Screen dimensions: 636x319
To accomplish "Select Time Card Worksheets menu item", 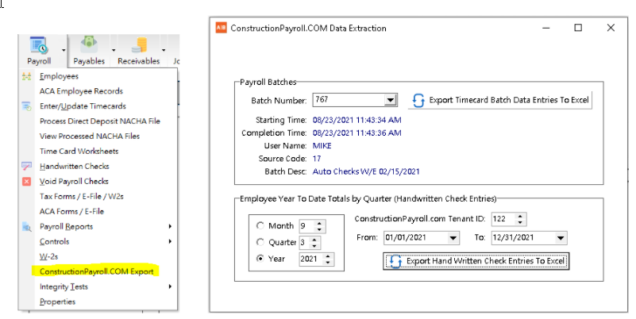I will [x=79, y=152].
